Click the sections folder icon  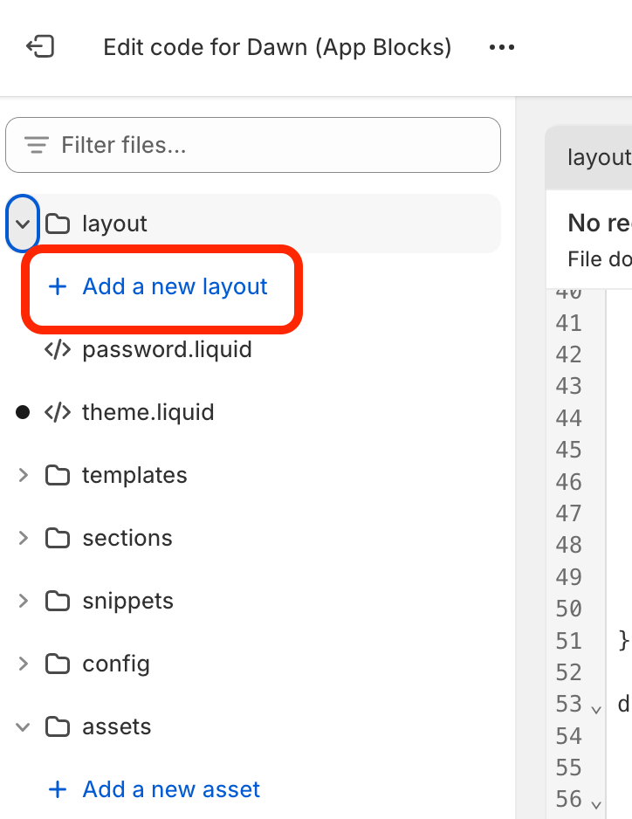(58, 538)
